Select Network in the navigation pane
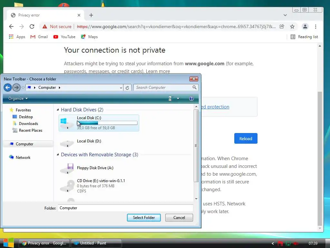 (20, 157)
